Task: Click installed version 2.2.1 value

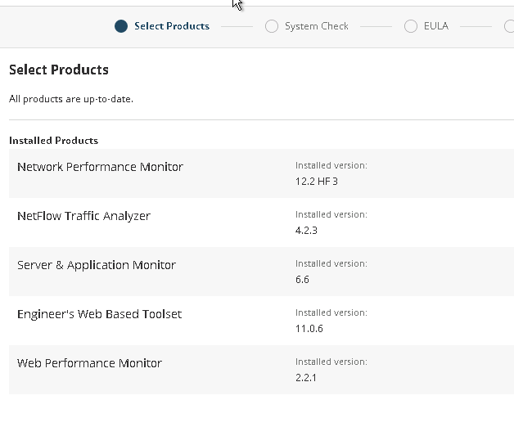Action: point(306,377)
